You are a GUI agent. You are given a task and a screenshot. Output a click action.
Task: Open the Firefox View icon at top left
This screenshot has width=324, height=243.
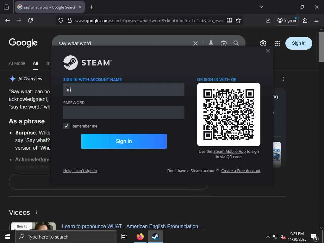coord(6,7)
